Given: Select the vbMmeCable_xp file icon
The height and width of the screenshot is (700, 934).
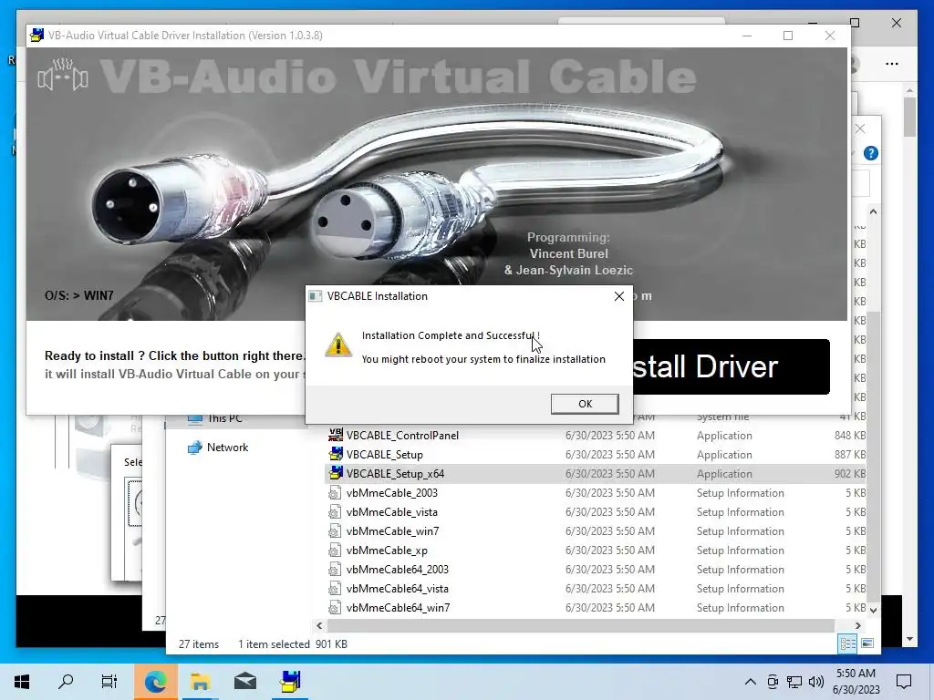Looking at the screenshot, I should 335,550.
